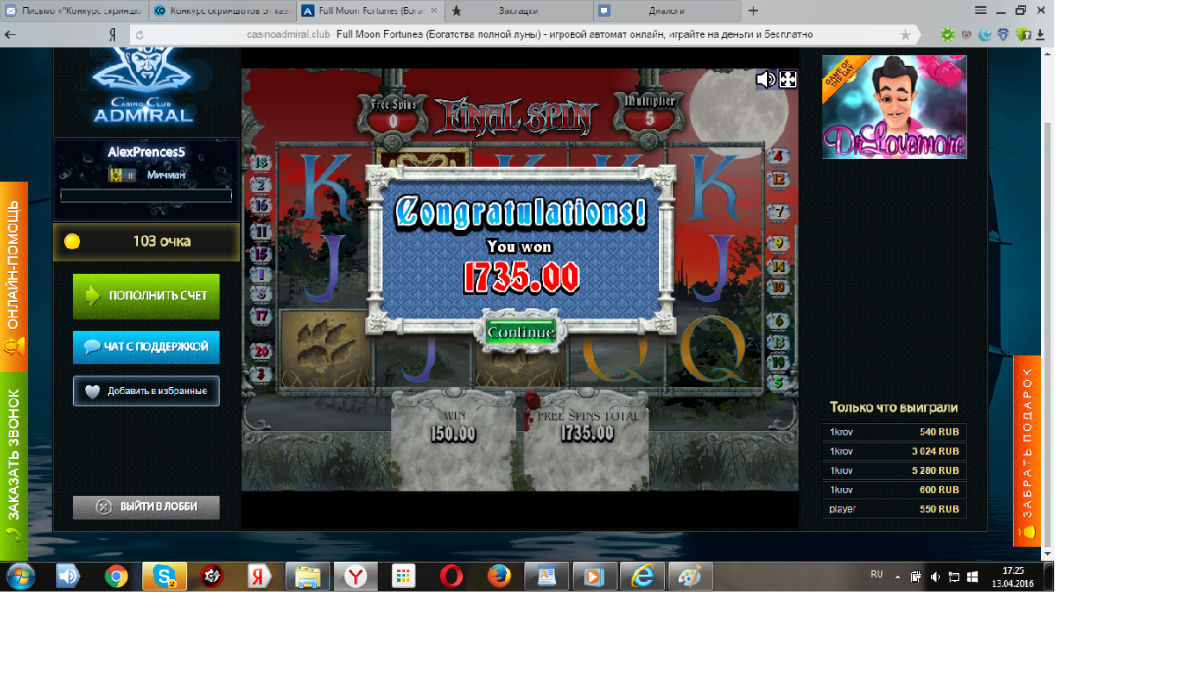Viewport: 1200px width, 674px height.
Task: Show hidden system tray icons
Action: click(x=898, y=577)
